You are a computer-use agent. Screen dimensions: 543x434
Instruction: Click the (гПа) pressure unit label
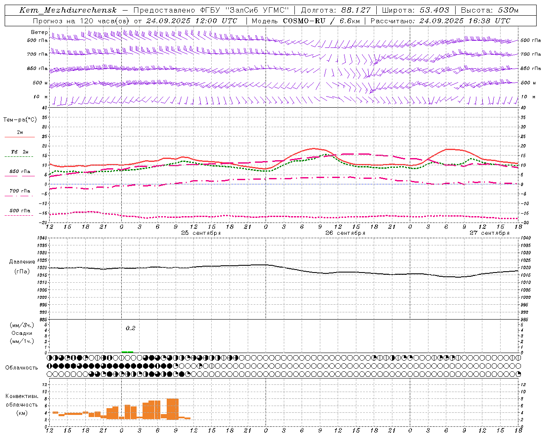tap(22, 272)
